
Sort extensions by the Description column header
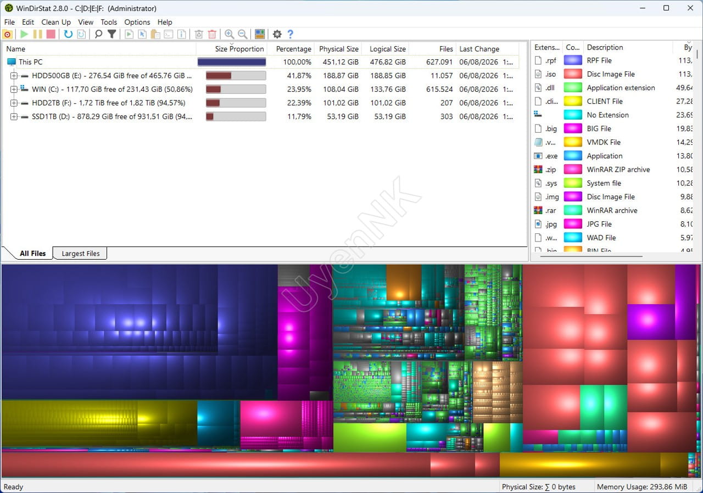click(628, 47)
